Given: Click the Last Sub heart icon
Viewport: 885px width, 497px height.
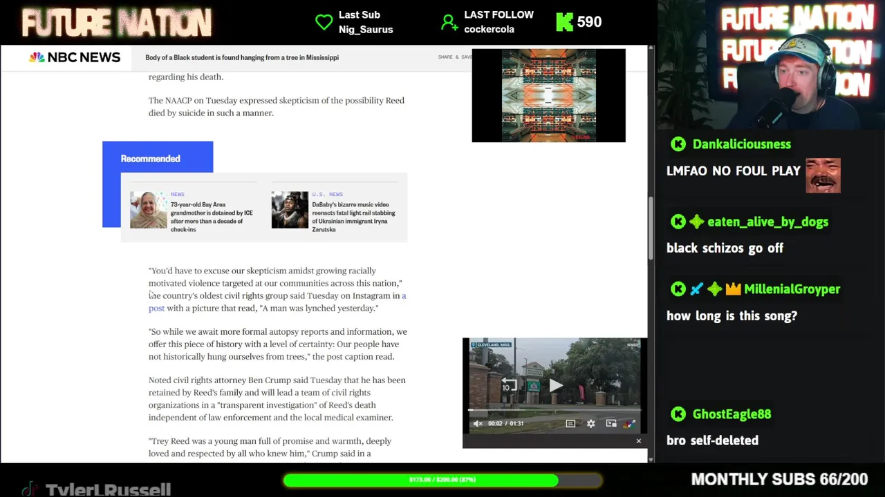Looking at the screenshot, I should (x=324, y=22).
